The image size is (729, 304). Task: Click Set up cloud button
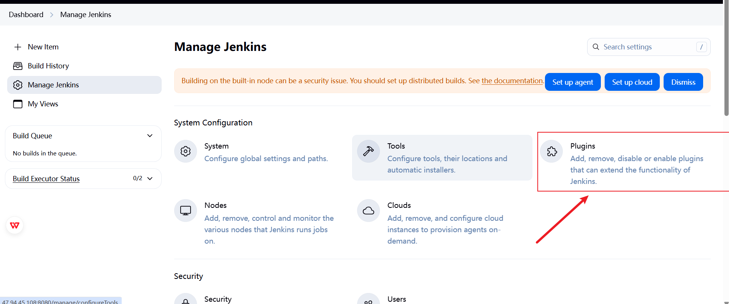(x=632, y=82)
